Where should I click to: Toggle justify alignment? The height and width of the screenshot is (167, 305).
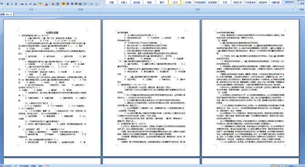pyautogui.click(x=76, y=4)
